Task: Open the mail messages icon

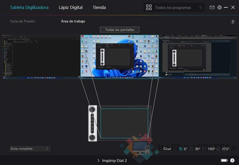Action: coord(212,7)
